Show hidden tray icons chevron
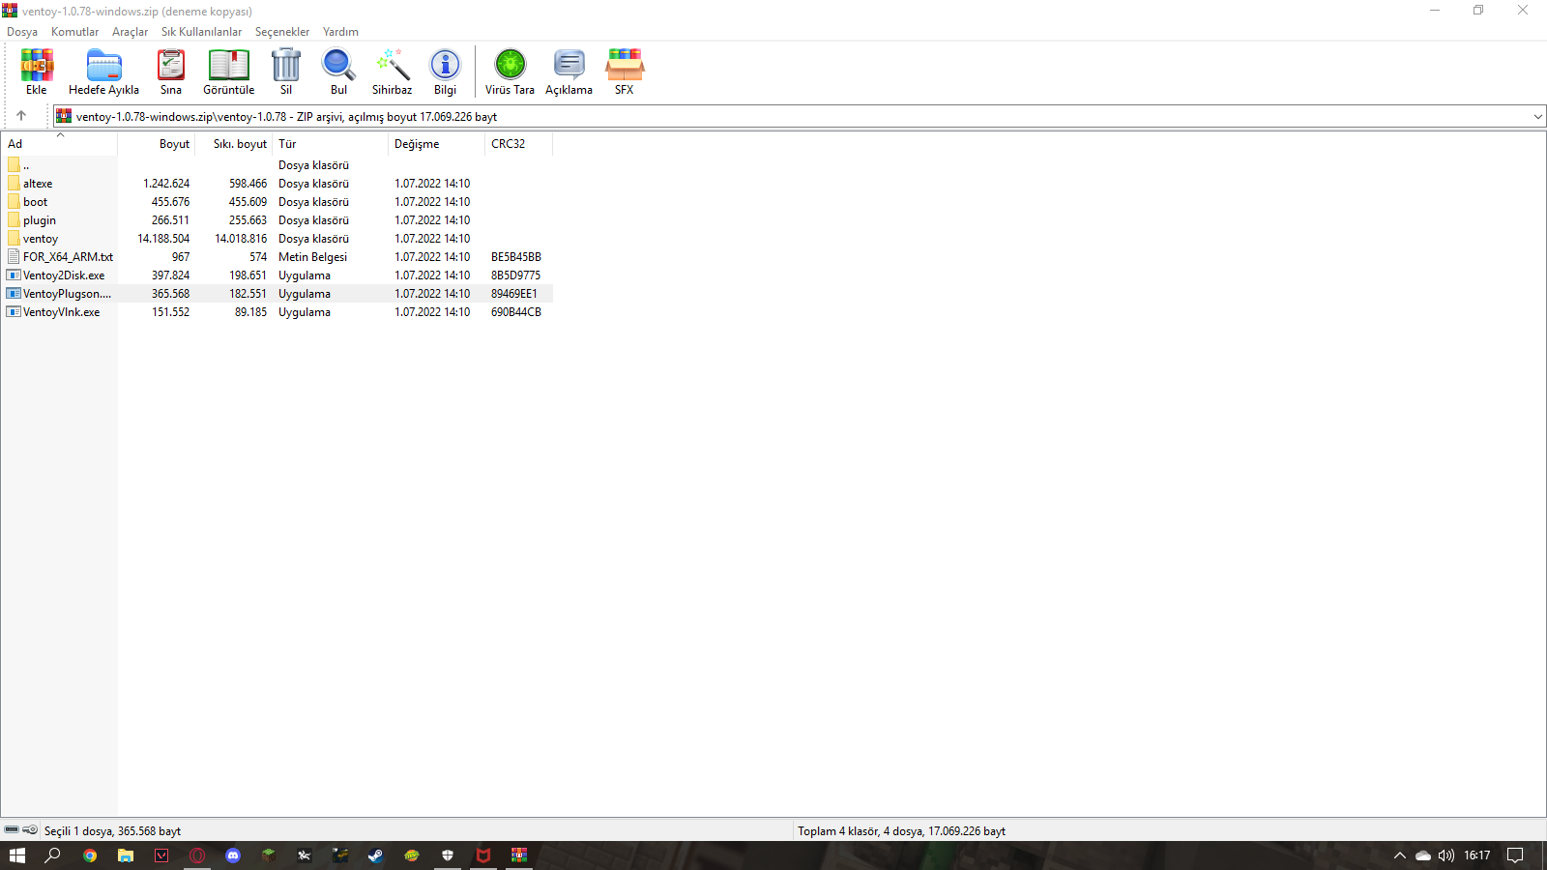Image resolution: width=1547 pixels, height=870 pixels. click(1399, 855)
